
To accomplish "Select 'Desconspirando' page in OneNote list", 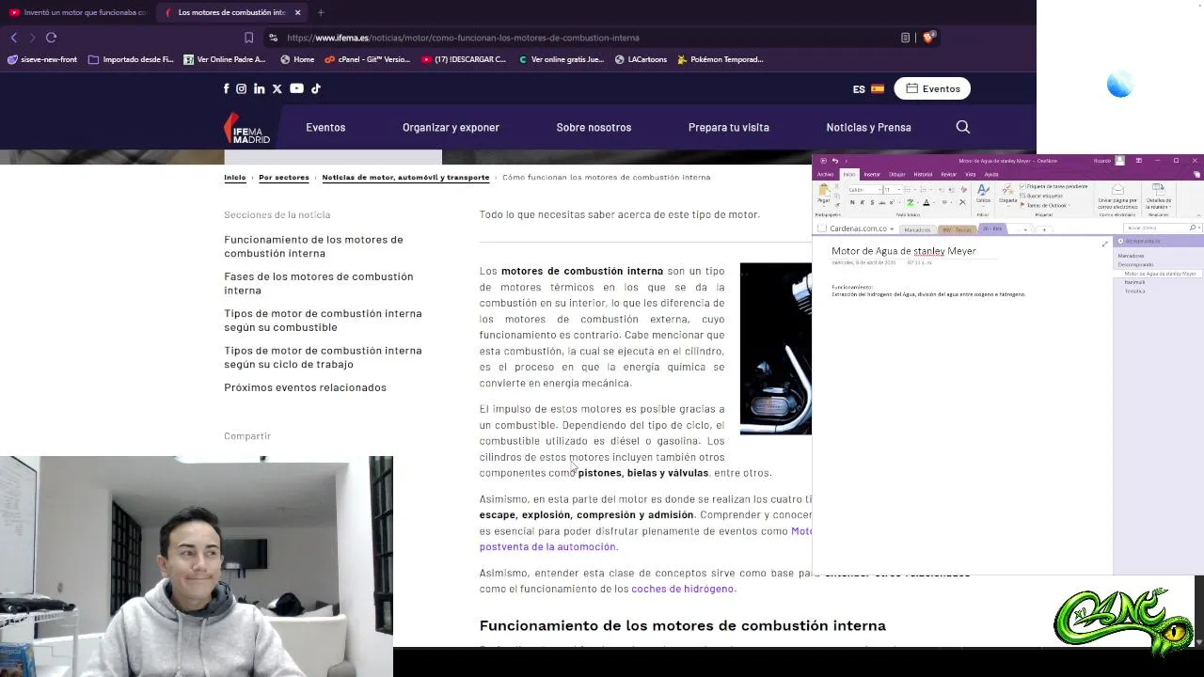I will (1135, 264).
